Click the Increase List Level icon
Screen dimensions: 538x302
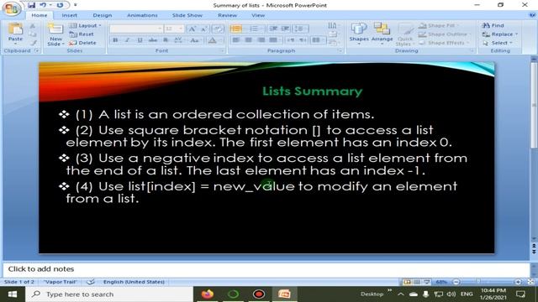(286, 29)
